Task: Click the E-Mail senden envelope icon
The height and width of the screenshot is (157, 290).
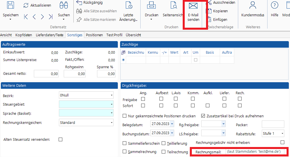Action: [193, 6]
